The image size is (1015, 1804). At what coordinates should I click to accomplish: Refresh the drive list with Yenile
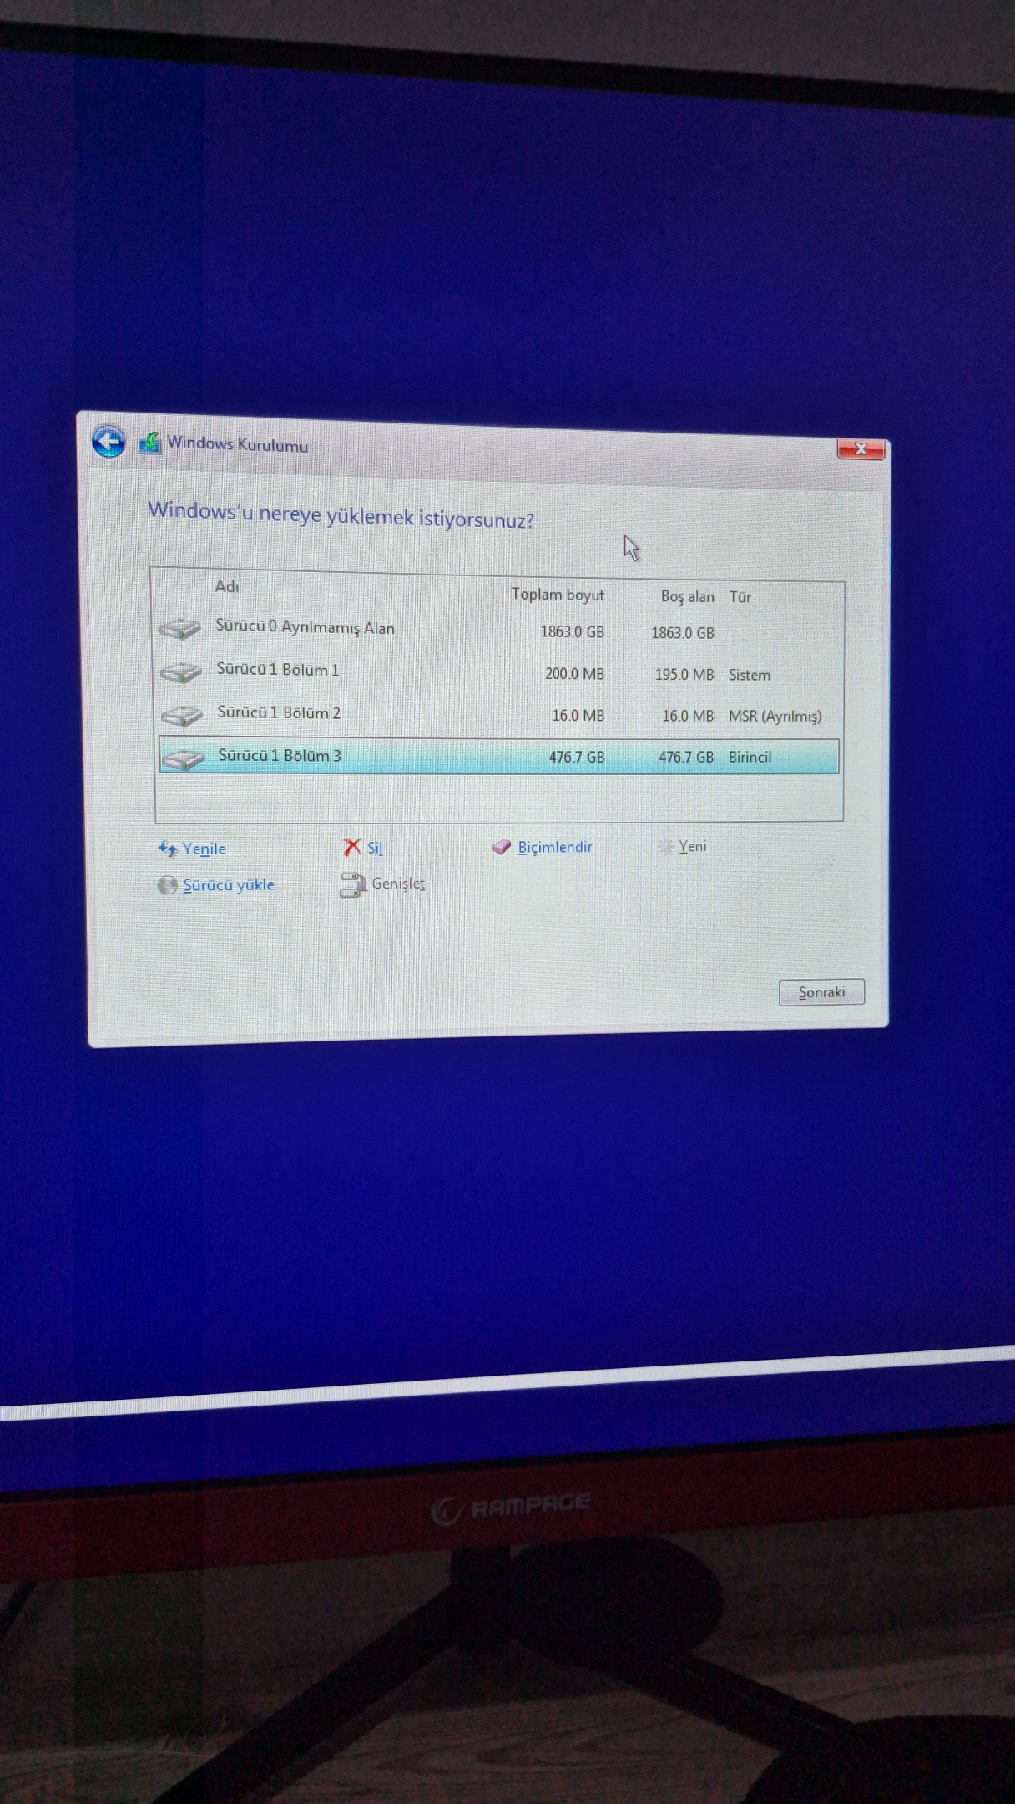205,849
